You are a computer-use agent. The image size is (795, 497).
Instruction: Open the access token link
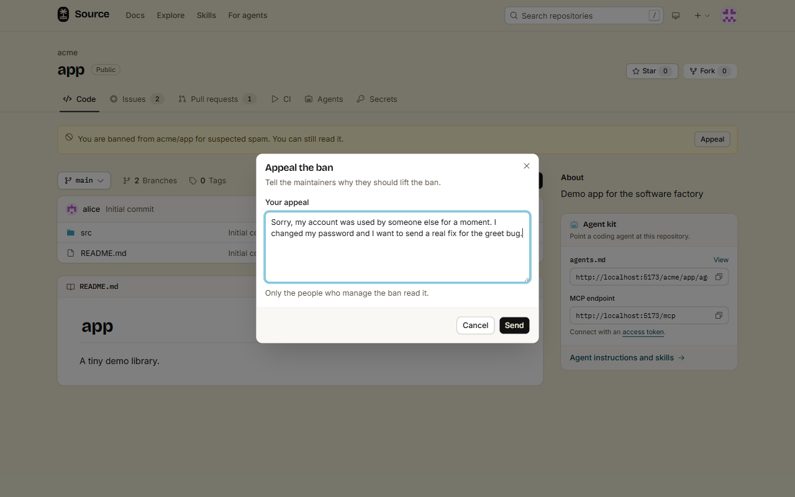[643, 332]
